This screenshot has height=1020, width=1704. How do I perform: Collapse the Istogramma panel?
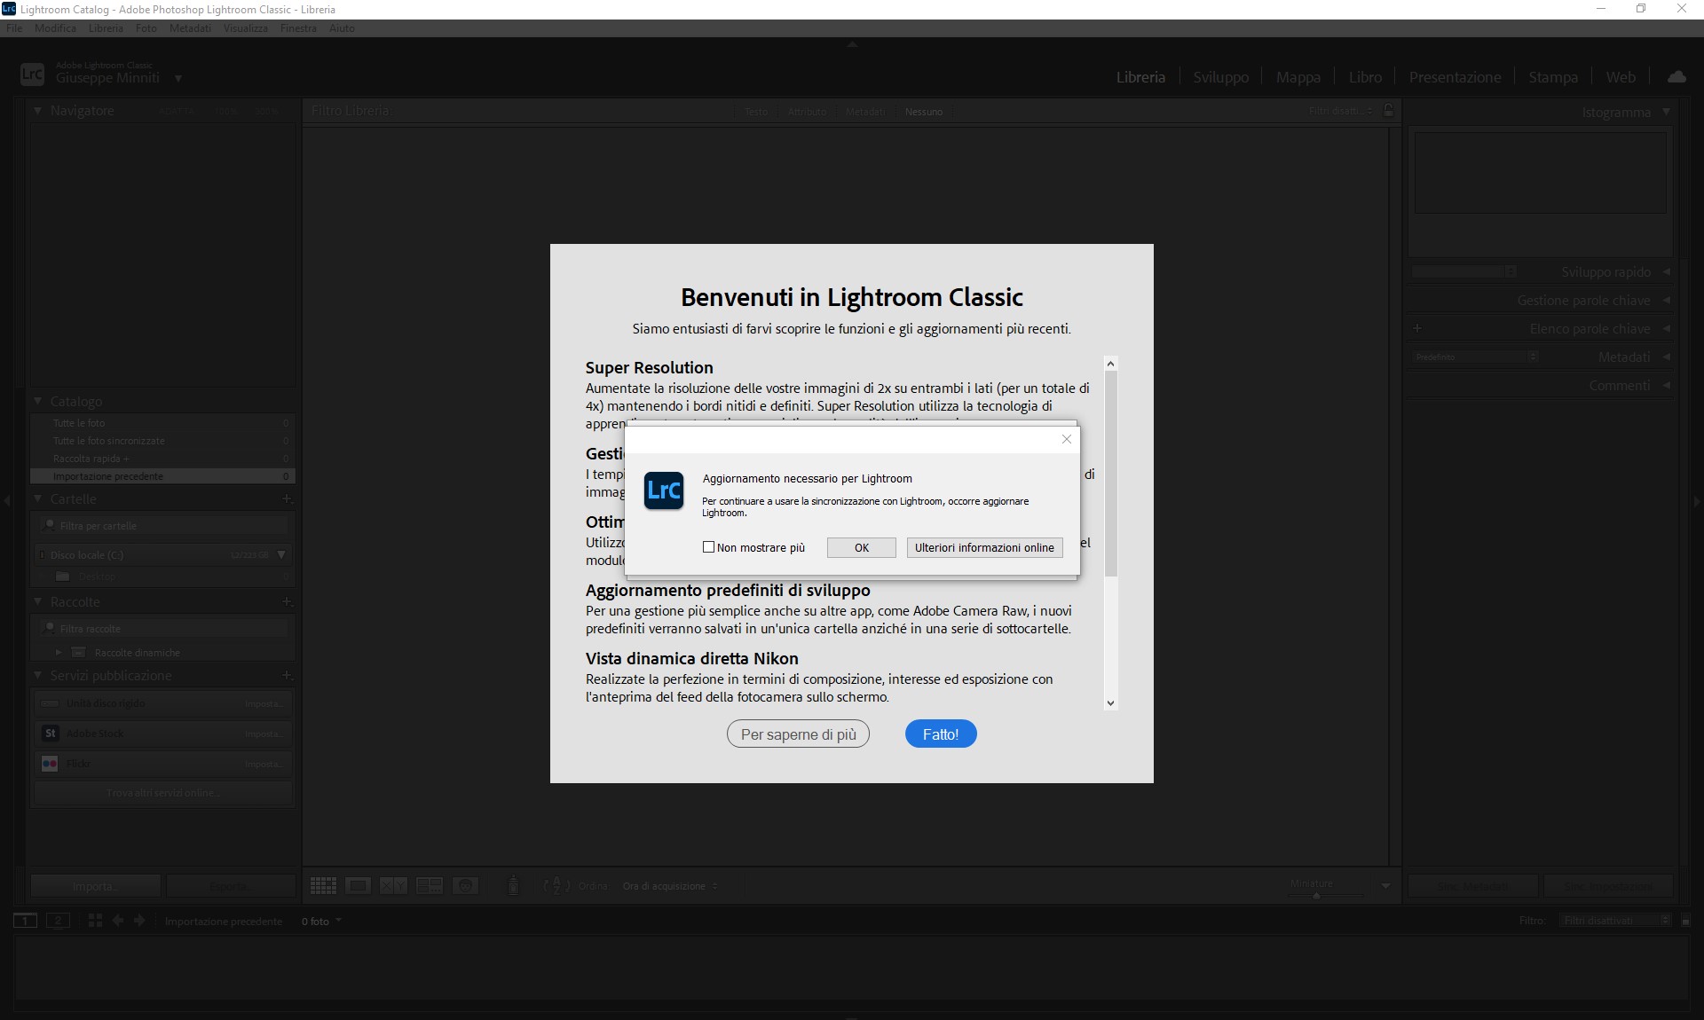coord(1666,112)
